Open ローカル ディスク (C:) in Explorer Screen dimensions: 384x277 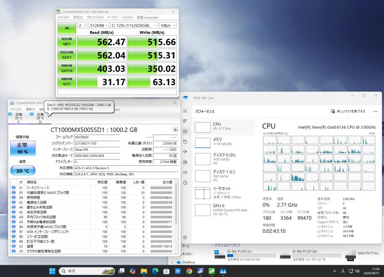pos(245,255)
